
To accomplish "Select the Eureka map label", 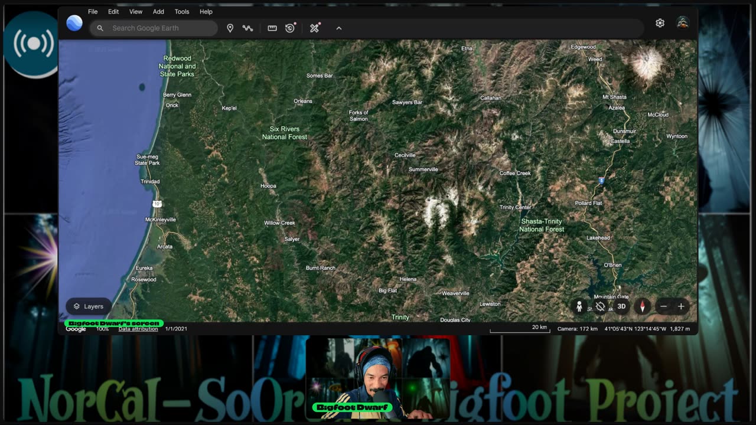I will tap(144, 268).
